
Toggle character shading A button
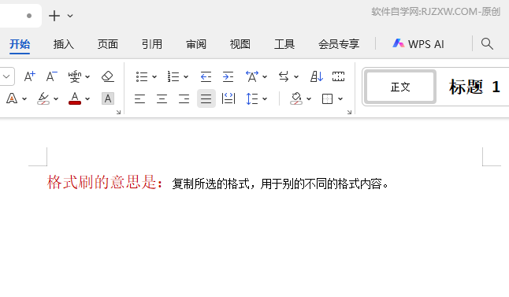[108, 98]
